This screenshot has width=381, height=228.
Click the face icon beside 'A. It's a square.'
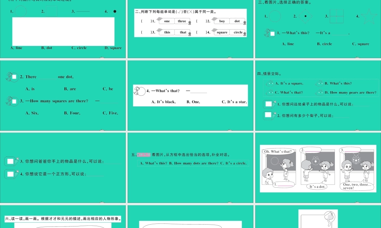(x=270, y=84)
